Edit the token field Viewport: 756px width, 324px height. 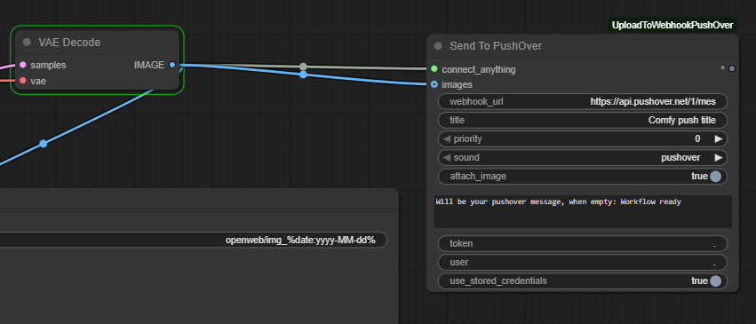[x=583, y=243]
